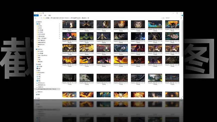Click the item count in status bar
The image size is (217, 122).
[x=37, y=98]
